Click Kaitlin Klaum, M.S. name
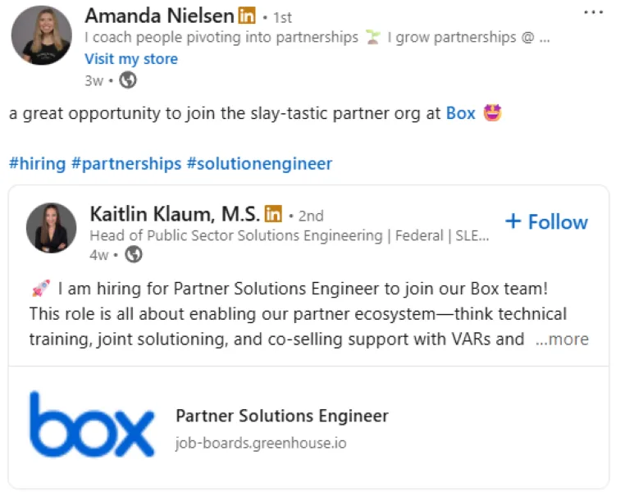 (x=175, y=215)
